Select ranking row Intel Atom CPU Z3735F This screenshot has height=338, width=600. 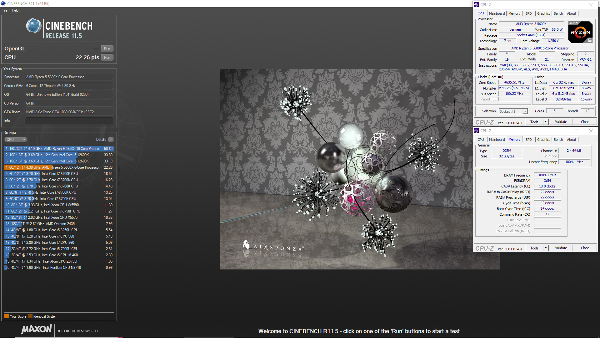point(59,261)
